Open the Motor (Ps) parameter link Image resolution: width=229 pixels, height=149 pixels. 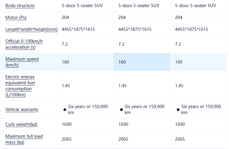click(16, 18)
